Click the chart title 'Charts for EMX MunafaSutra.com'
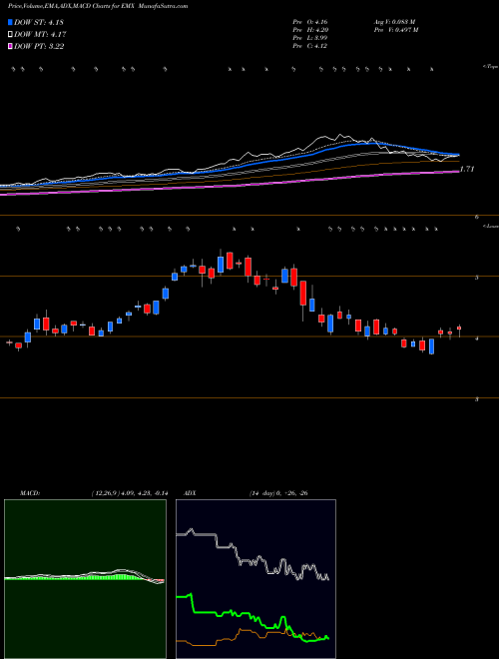The height and width of the screenshot is (659, 499). coord(141,6)
